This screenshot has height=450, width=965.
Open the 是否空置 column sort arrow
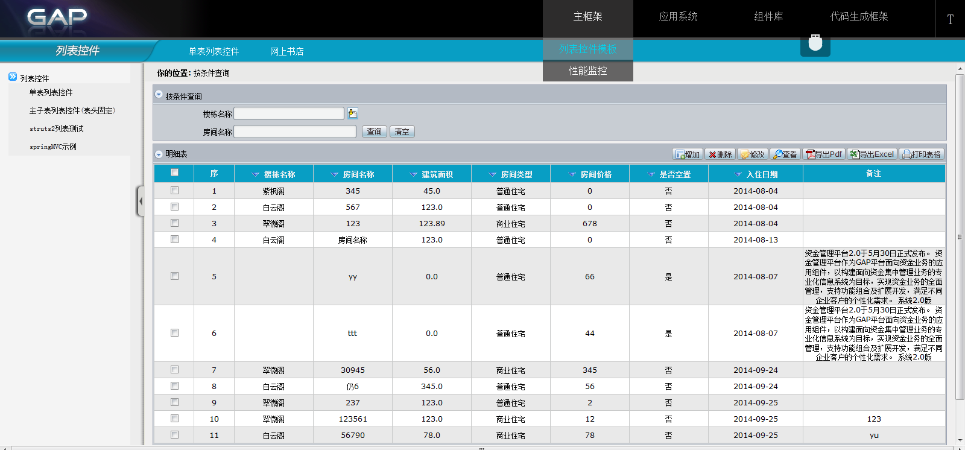point(651,174)
